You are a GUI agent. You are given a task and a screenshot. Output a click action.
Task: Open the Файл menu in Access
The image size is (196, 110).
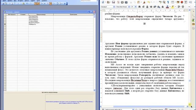click(x=4, y=1)
